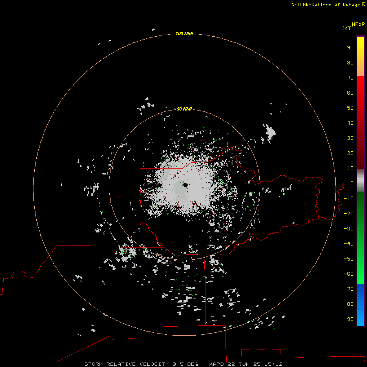Click the -40 value on the velocity scale

(x=349, y=244)
